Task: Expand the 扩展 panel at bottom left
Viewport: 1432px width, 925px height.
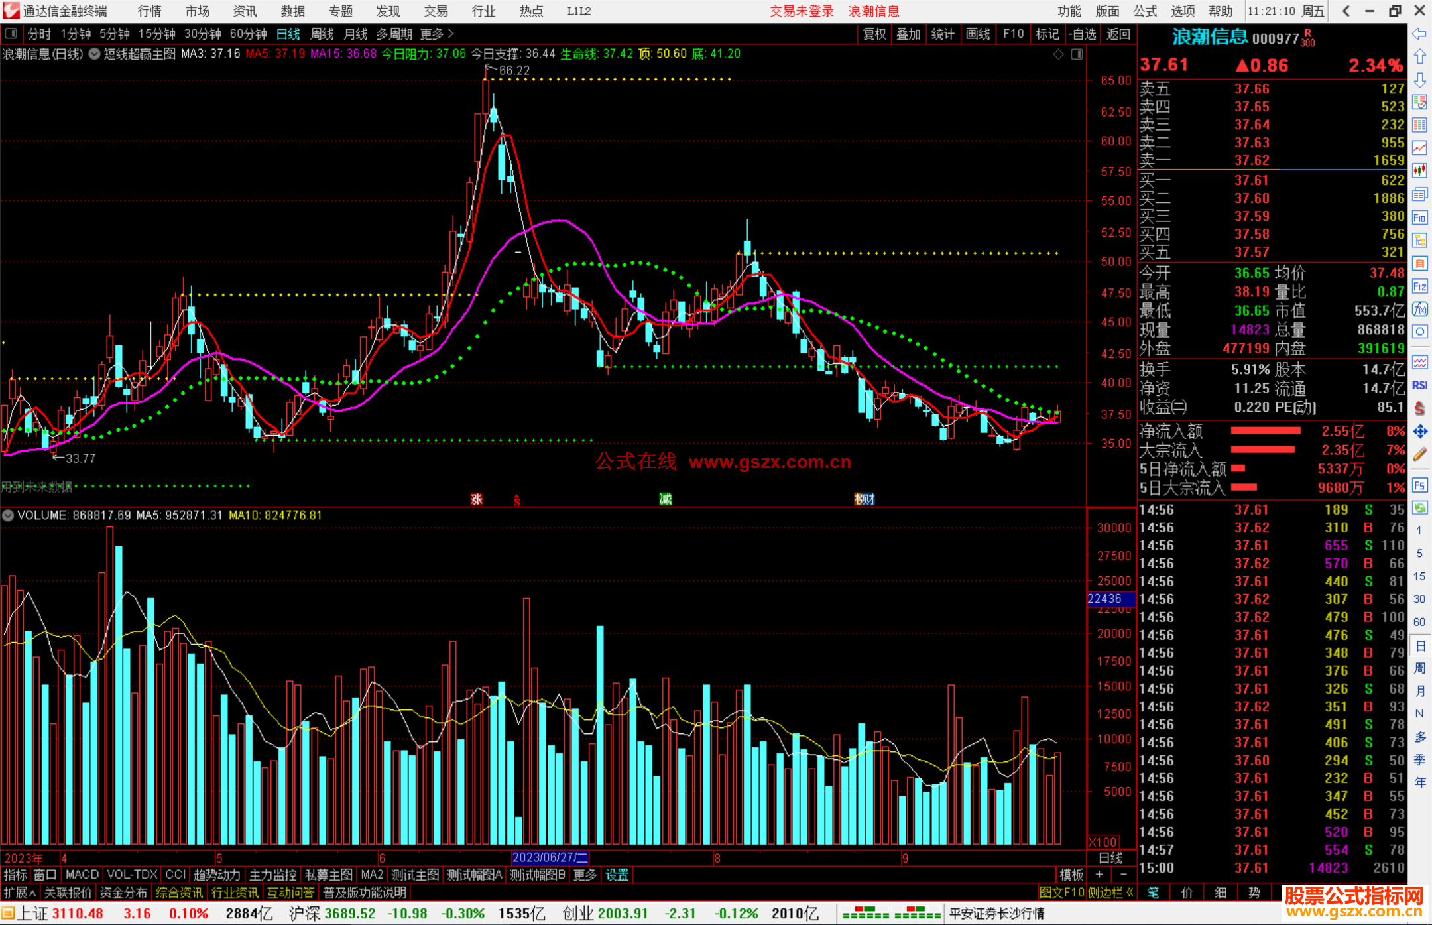Action: [20, 893]
